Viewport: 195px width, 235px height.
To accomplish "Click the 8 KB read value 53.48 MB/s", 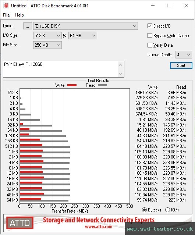I will click(175, 114).
